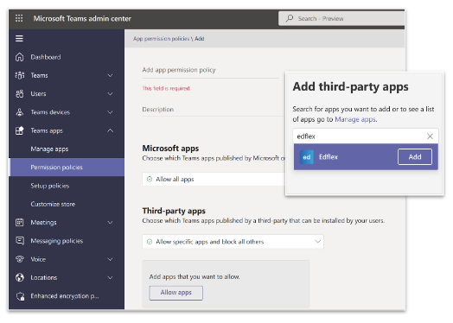Go to Dashboard
Viewport: 453px width, 323px height.
(x=46, y=57)
